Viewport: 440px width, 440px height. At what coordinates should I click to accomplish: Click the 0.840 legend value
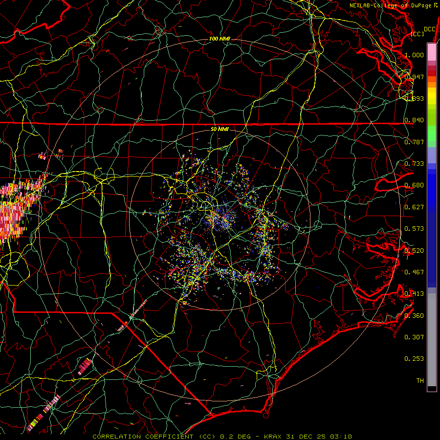(414, 120)
